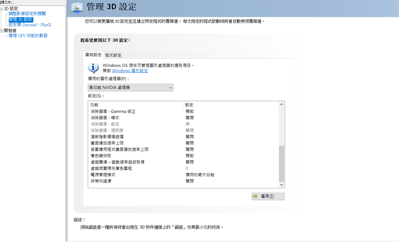
Task: Collapse the 3D 設定 tree node
Action: 1,9
